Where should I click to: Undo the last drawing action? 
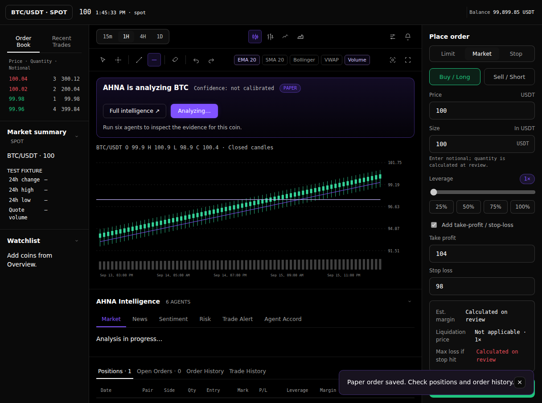(196, 60)
